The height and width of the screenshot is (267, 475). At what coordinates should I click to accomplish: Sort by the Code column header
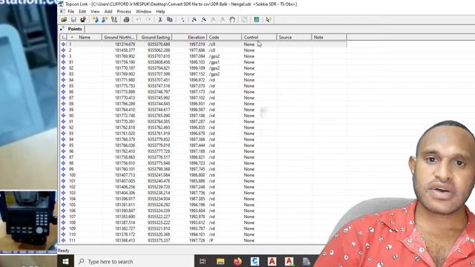pos(224,37)
